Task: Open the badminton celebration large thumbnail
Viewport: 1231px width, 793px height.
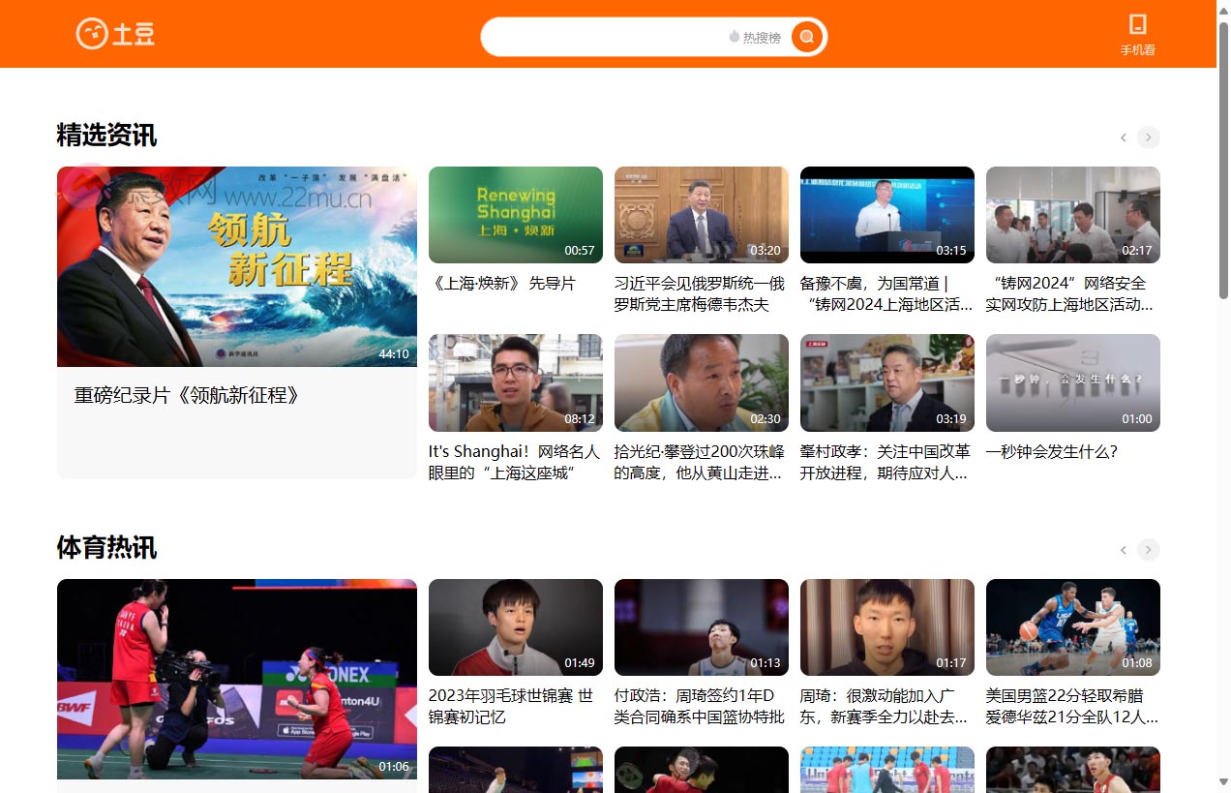Action: tap(237, 679)
